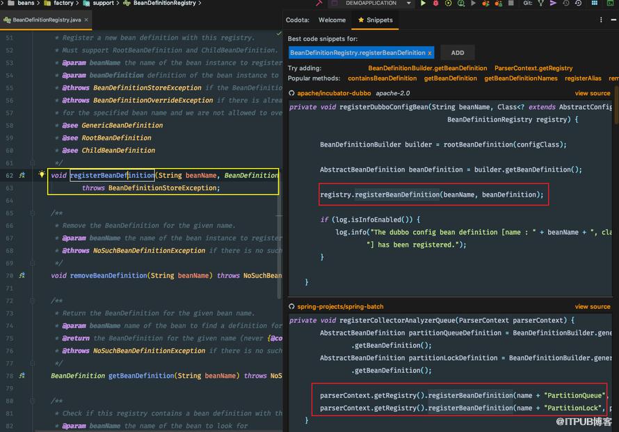The image size is (619, 432).
Task: View source for spring-projects/spring-batch snippet
Action: click(592, 307)
